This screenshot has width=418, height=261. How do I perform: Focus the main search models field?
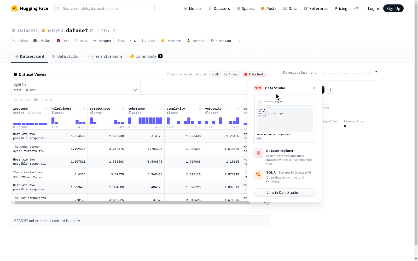[x=104, y=8]
